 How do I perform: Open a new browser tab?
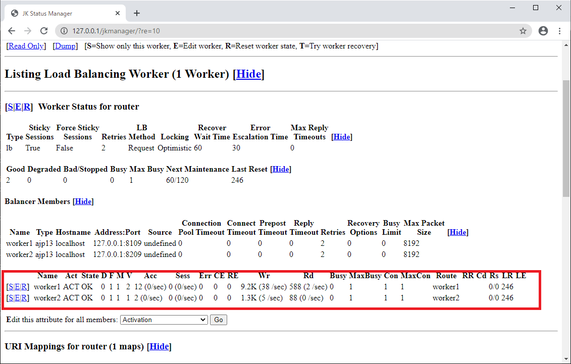pyautogui.click(x=136, y=14)
